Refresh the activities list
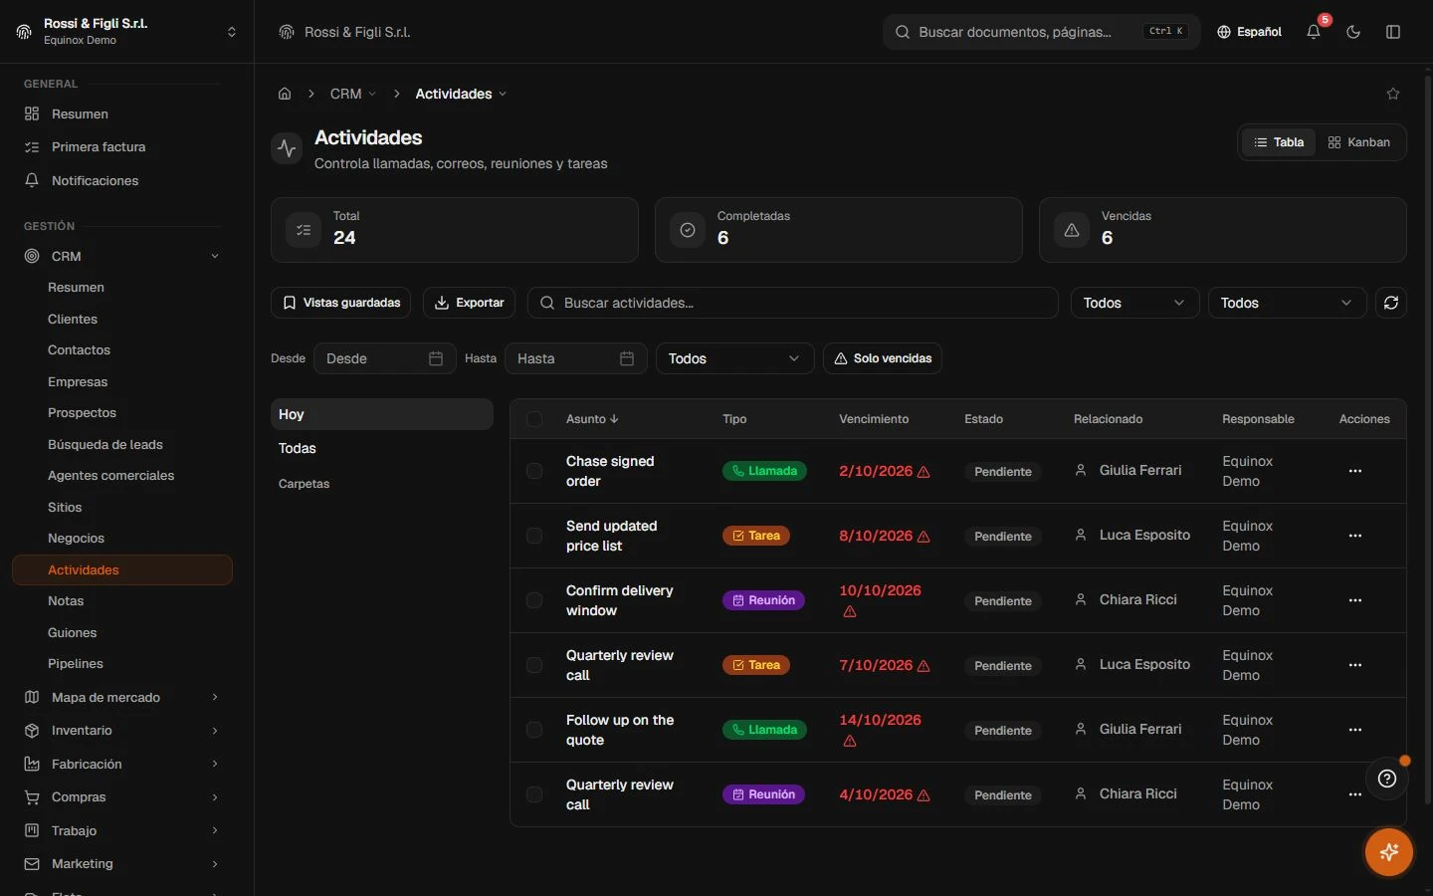The image size is (1433, 896). point(1391,303)
